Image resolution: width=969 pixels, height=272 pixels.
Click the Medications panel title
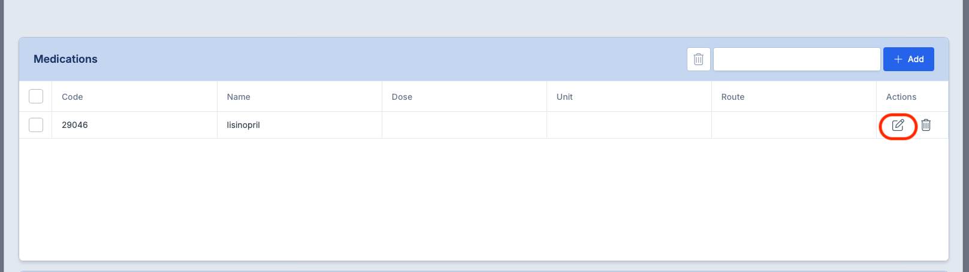65,59
